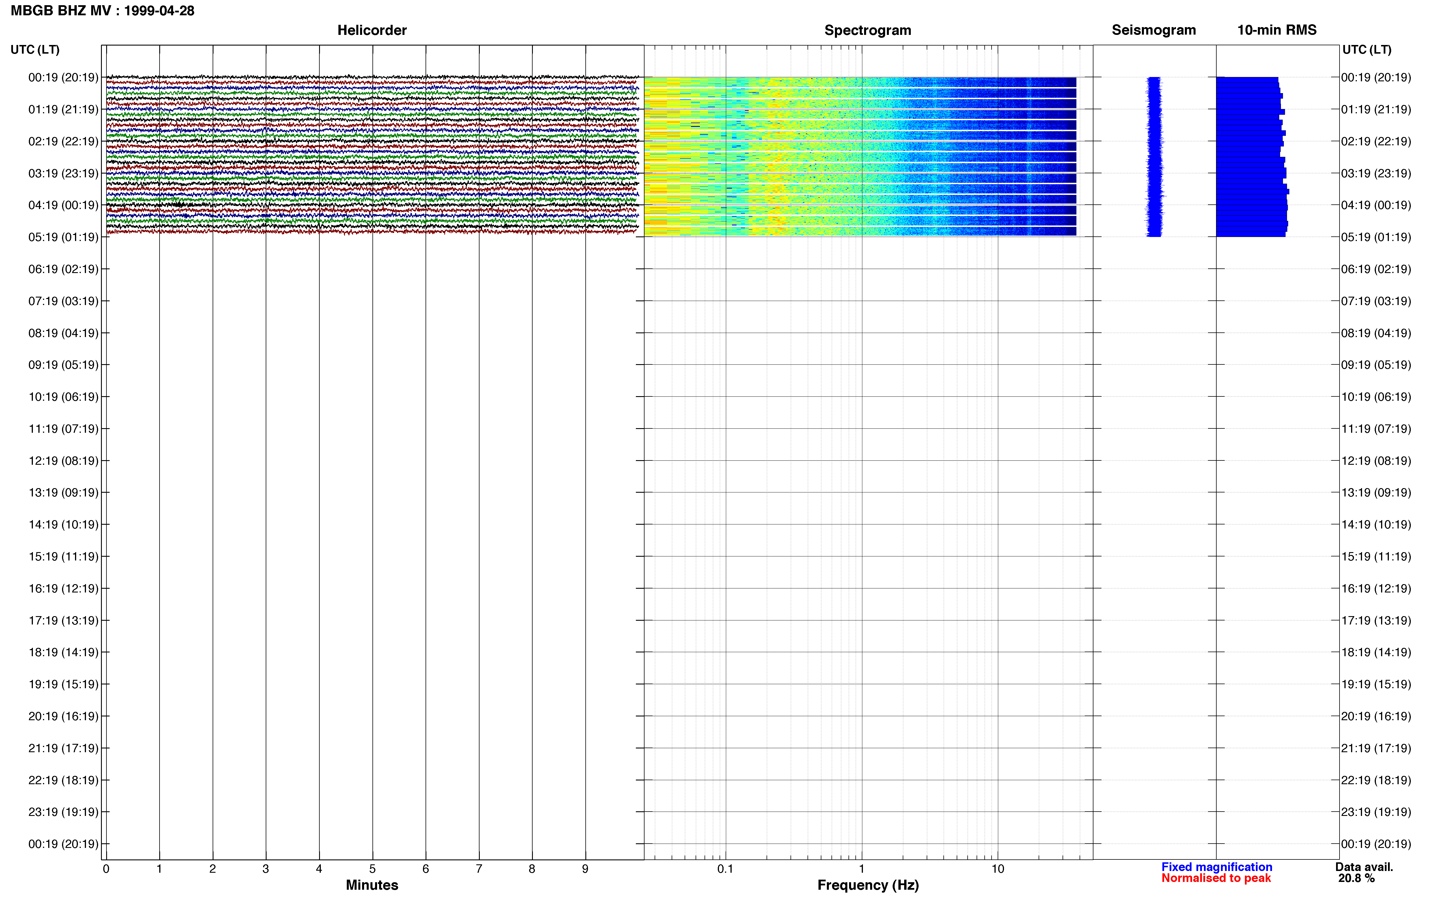Click the minute tick label '5' on helicorder axis
Viewport: 1448px width, 905px height.
pos(372,869)
